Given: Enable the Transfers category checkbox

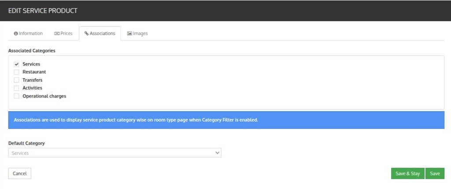Looking at the screenshot, I should click(16, 80).
